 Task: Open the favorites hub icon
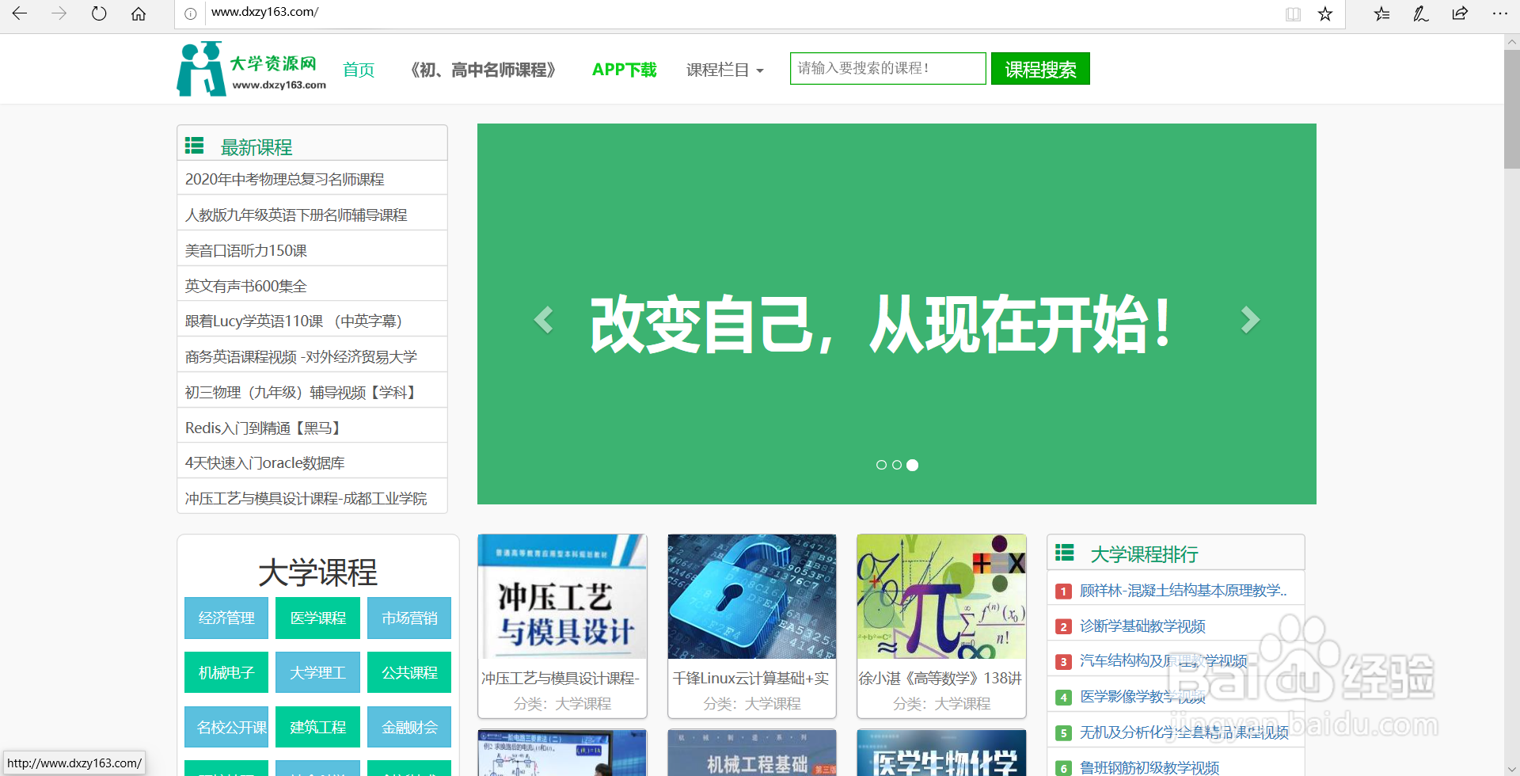tap(1381, 13)
